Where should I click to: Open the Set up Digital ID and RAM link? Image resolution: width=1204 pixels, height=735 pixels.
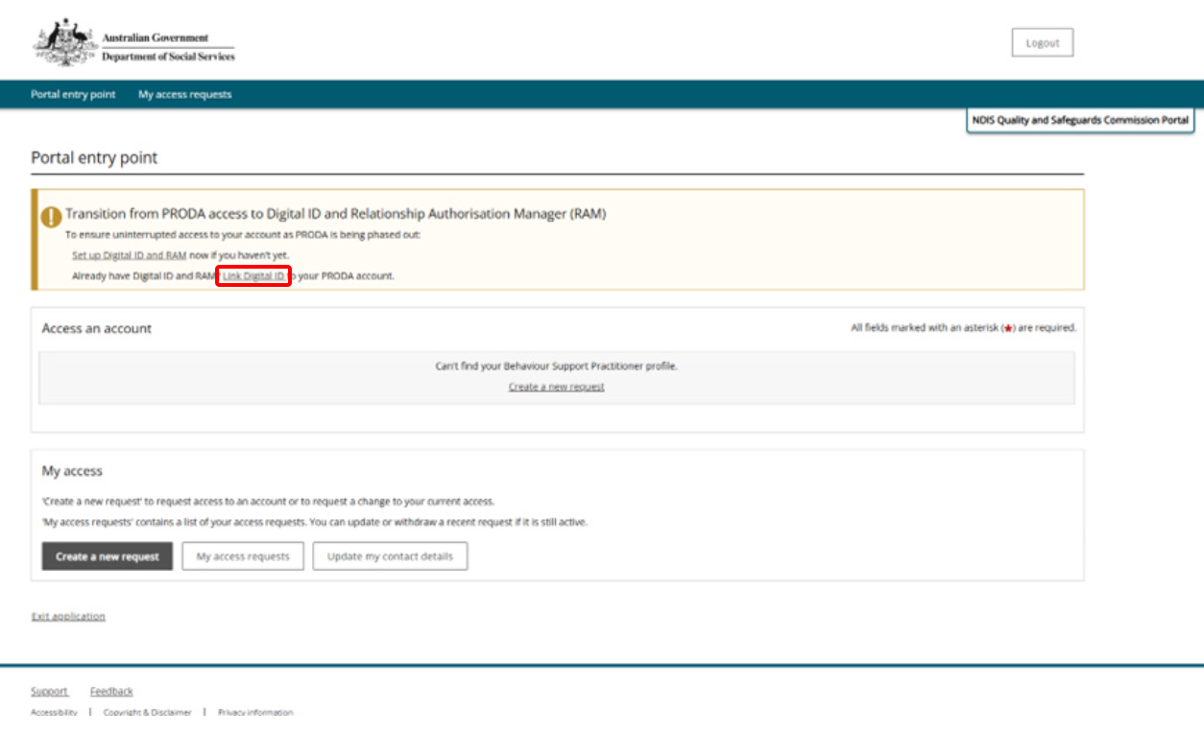pos(130,255)
